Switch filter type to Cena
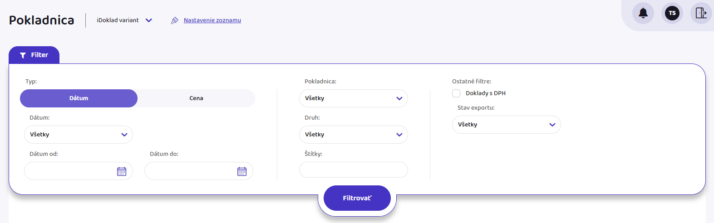Image resolution: width=714 pixels, height=223 pixels. (196, 98)
